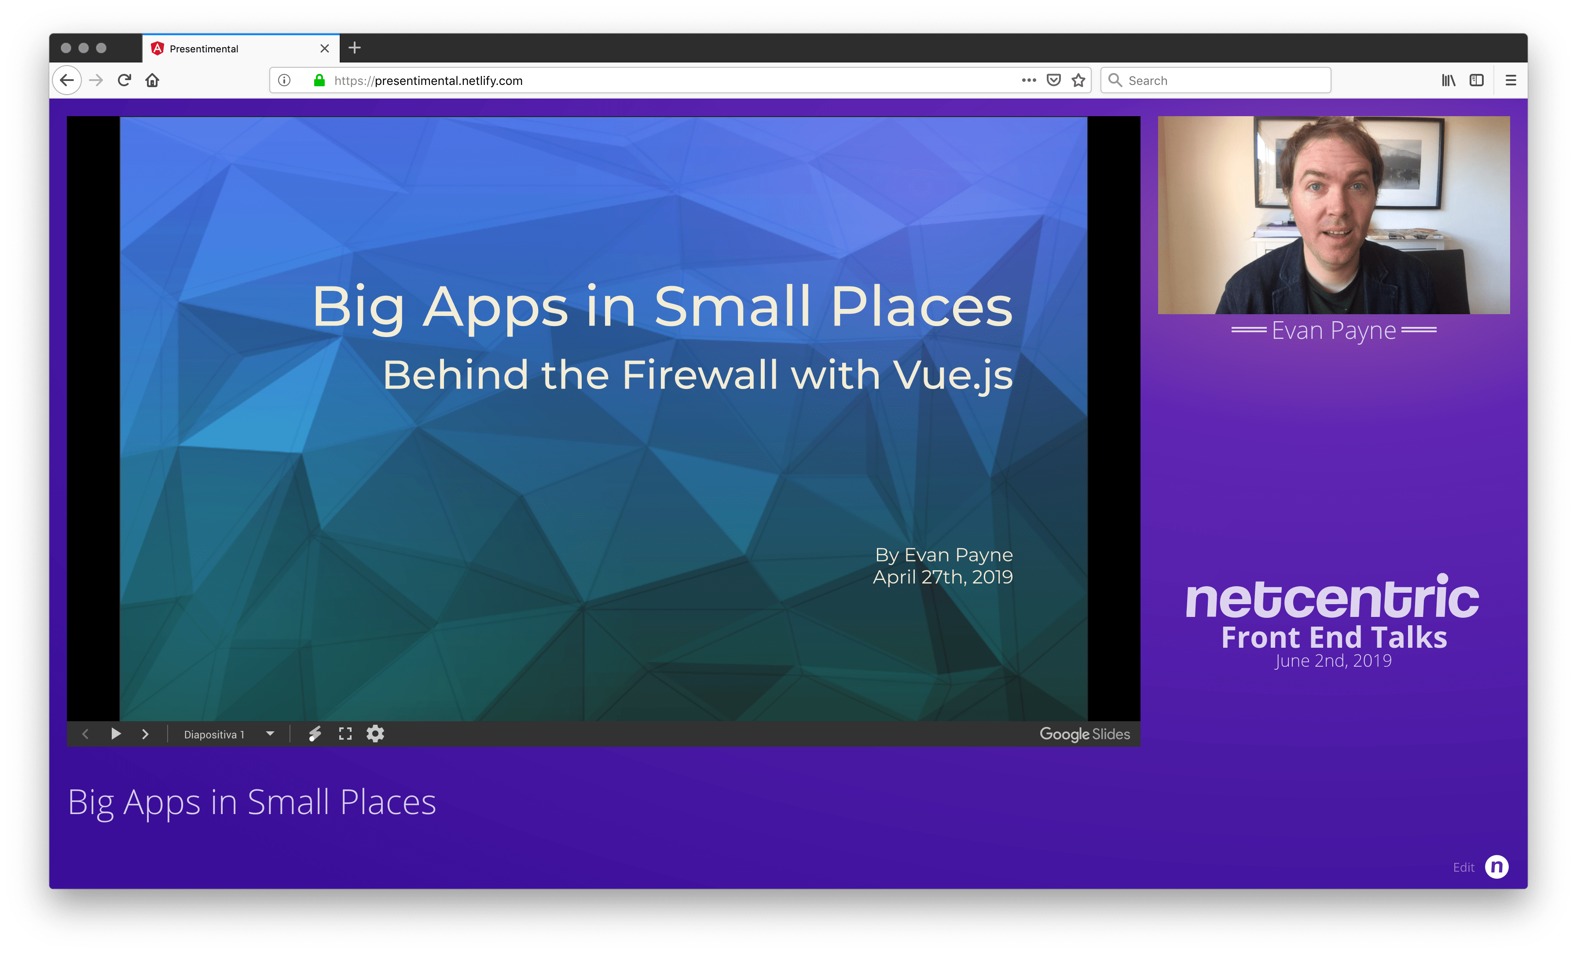Open Firefox hamburger menu
This screenshot has height=954, width=1577.
point(1511,81)
